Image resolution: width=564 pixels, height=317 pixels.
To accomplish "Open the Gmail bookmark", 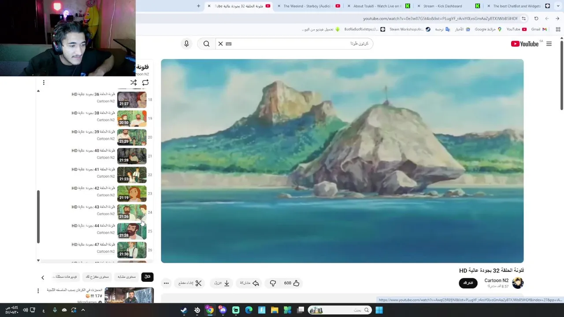I will (x=539, y=29).
